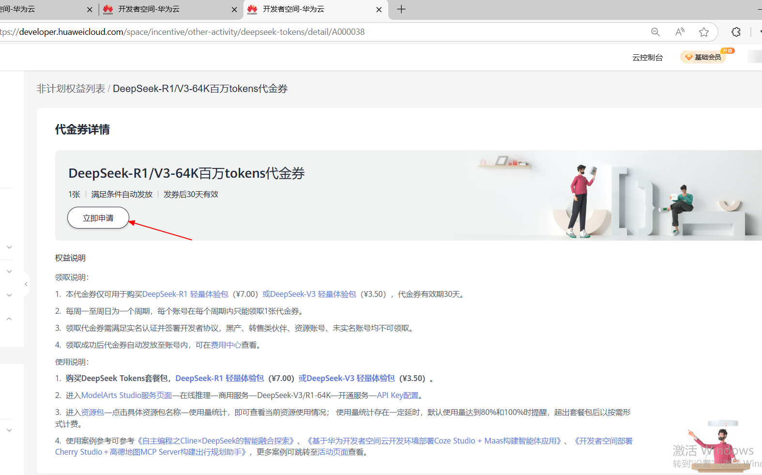Open bold 或DeepSeek-V3 轻量体验包 link in 使用说明
Viewport: 762px width, 475px height.
pyautogui.click(x=347, y=378)
